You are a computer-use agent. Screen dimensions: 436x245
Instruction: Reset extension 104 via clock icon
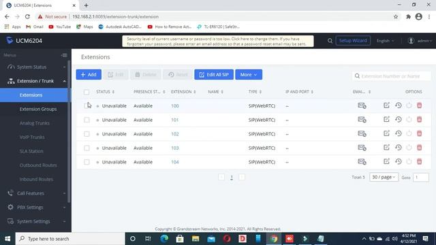398,161
